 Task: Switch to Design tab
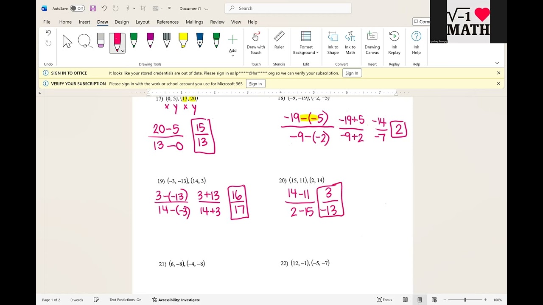pos(122,22)
